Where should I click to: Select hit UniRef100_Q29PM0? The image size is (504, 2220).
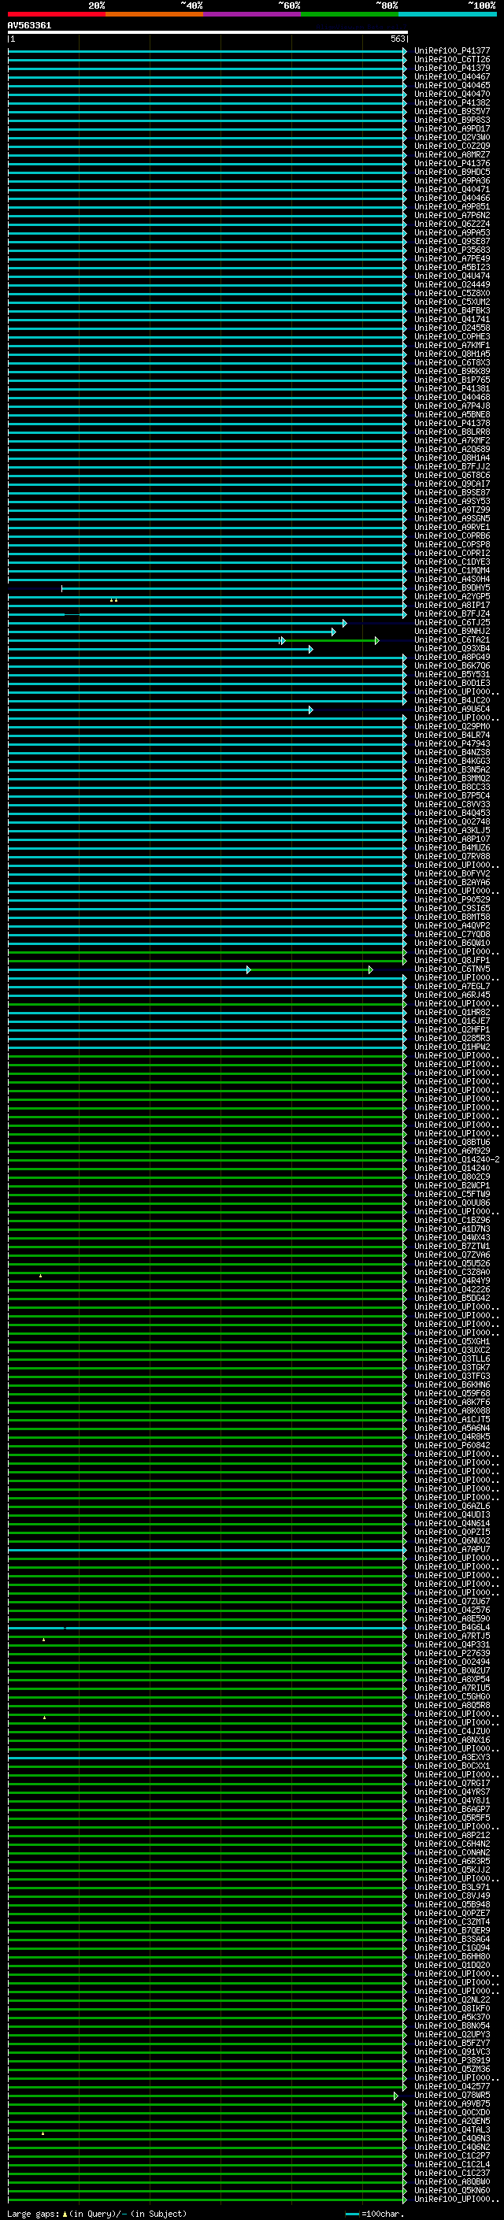451,727
